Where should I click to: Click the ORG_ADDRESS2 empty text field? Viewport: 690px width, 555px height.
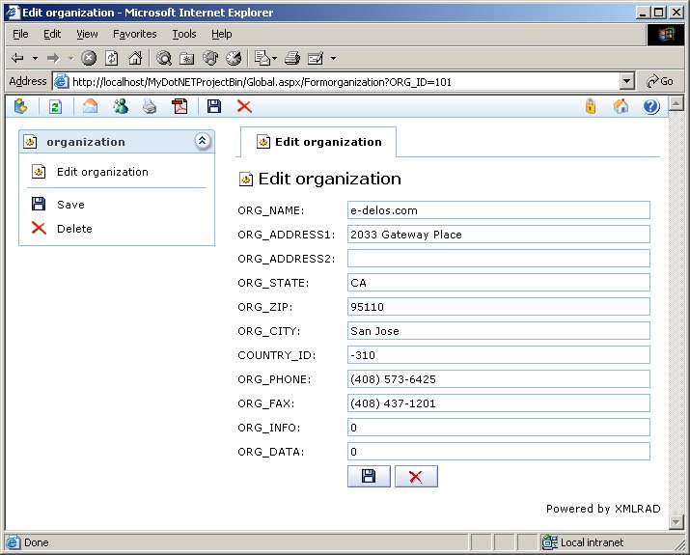498,259
